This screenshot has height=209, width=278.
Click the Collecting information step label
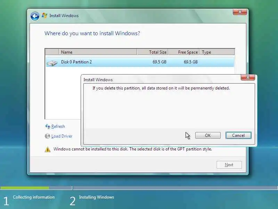click(x=34, y=197)
